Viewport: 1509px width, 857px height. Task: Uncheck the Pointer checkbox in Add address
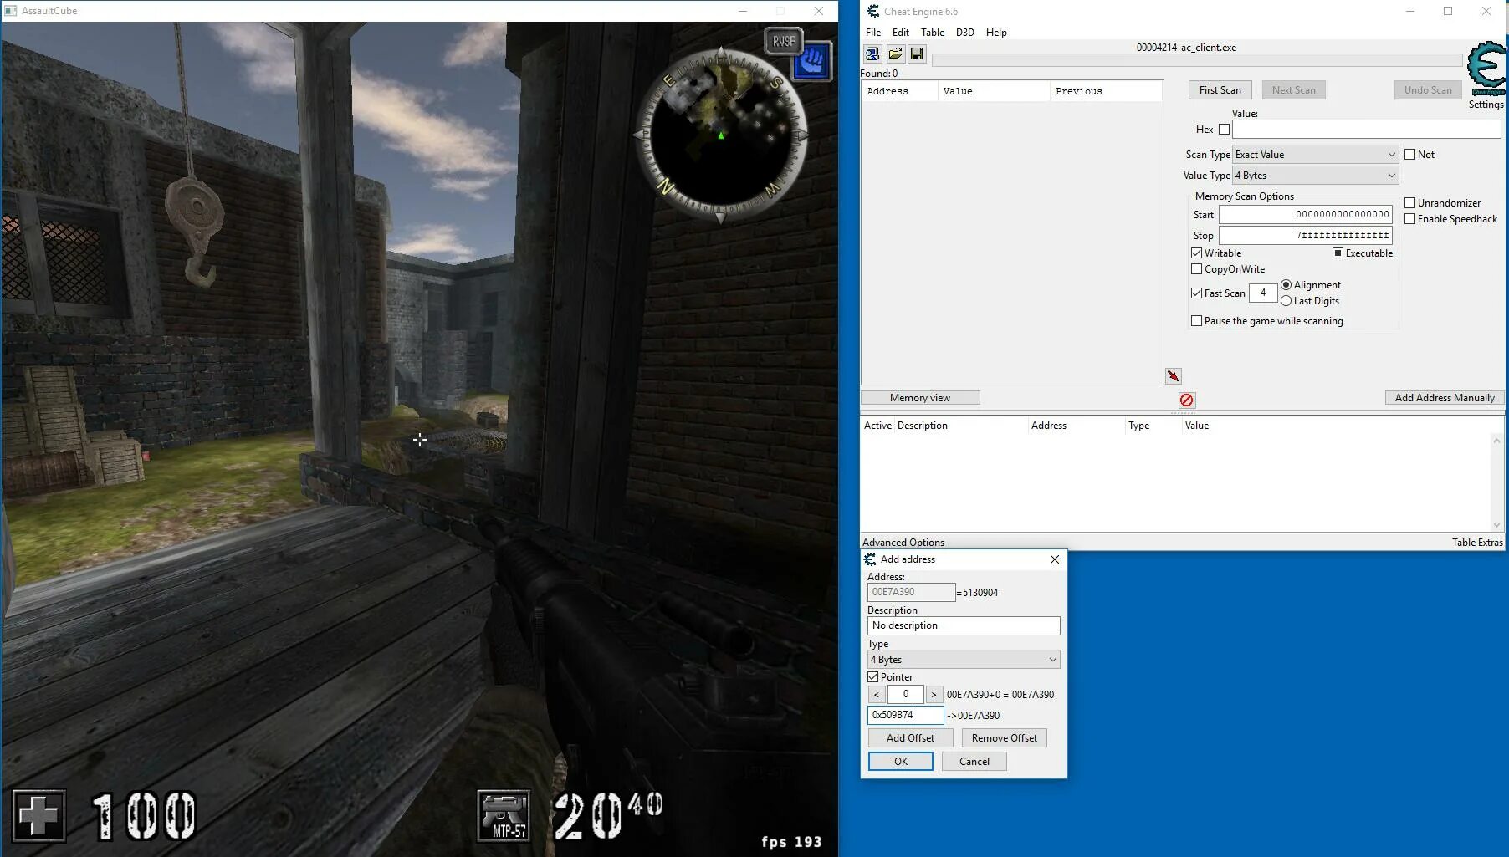coord(872,677)
